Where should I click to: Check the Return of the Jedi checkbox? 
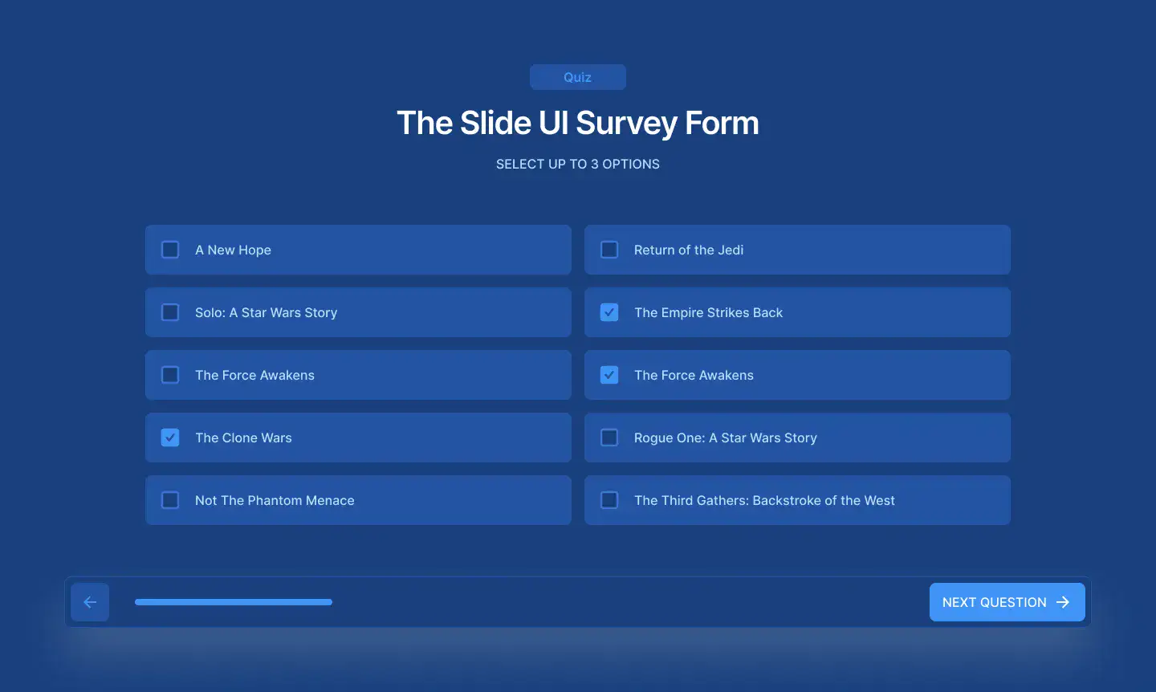click(x=609, y=250)
